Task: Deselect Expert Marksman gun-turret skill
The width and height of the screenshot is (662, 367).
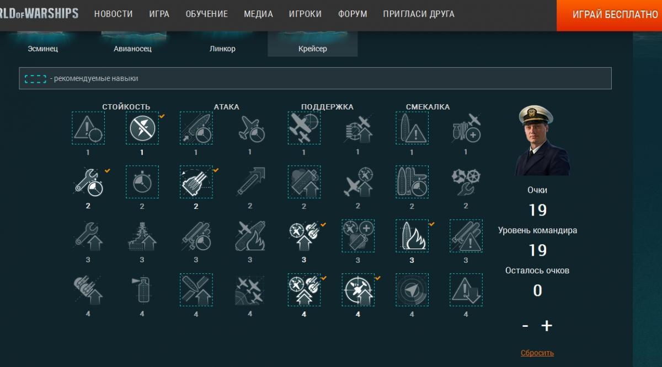Action: coord(196,182)
